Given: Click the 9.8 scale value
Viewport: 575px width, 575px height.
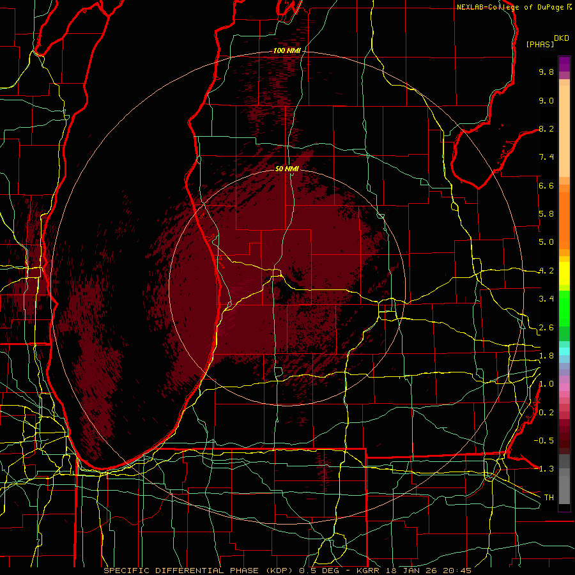Looking at the screenshot, I should pyautogui.click(x=546, y=72).
